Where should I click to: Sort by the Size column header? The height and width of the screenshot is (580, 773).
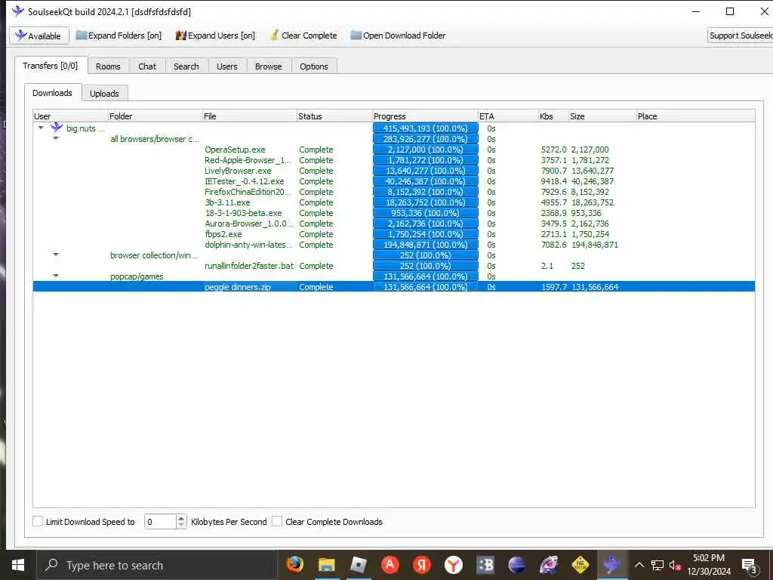coord(602,116)
